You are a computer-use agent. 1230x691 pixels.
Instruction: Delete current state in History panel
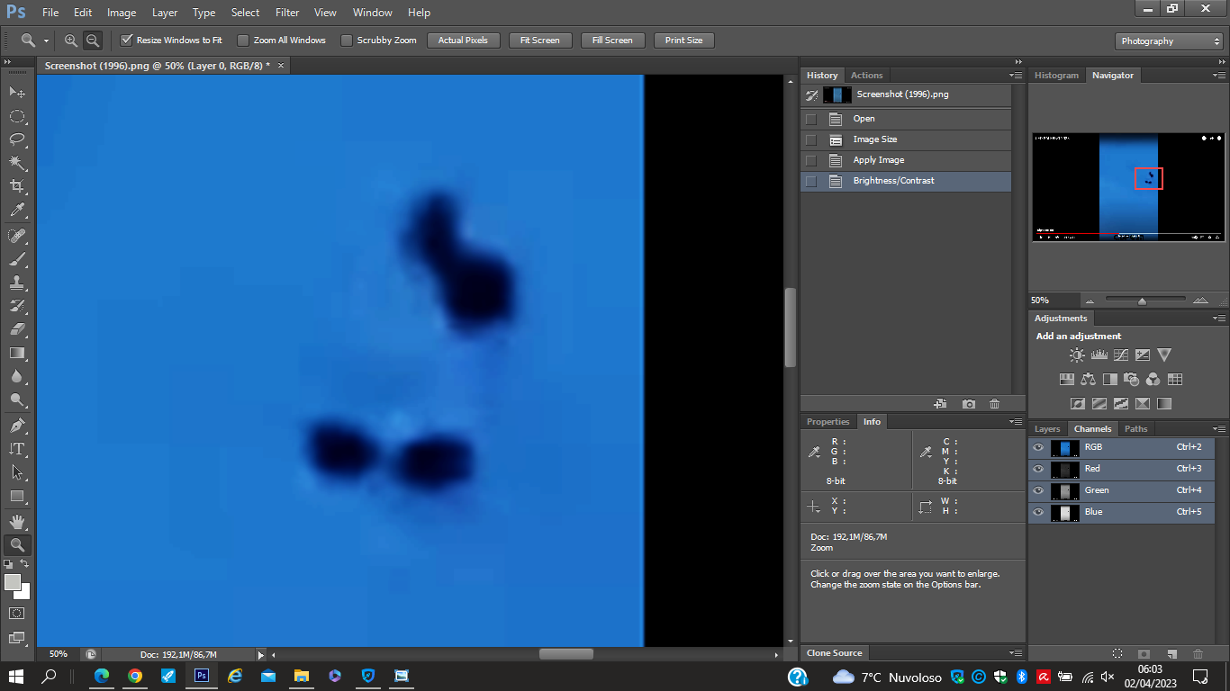994,404
